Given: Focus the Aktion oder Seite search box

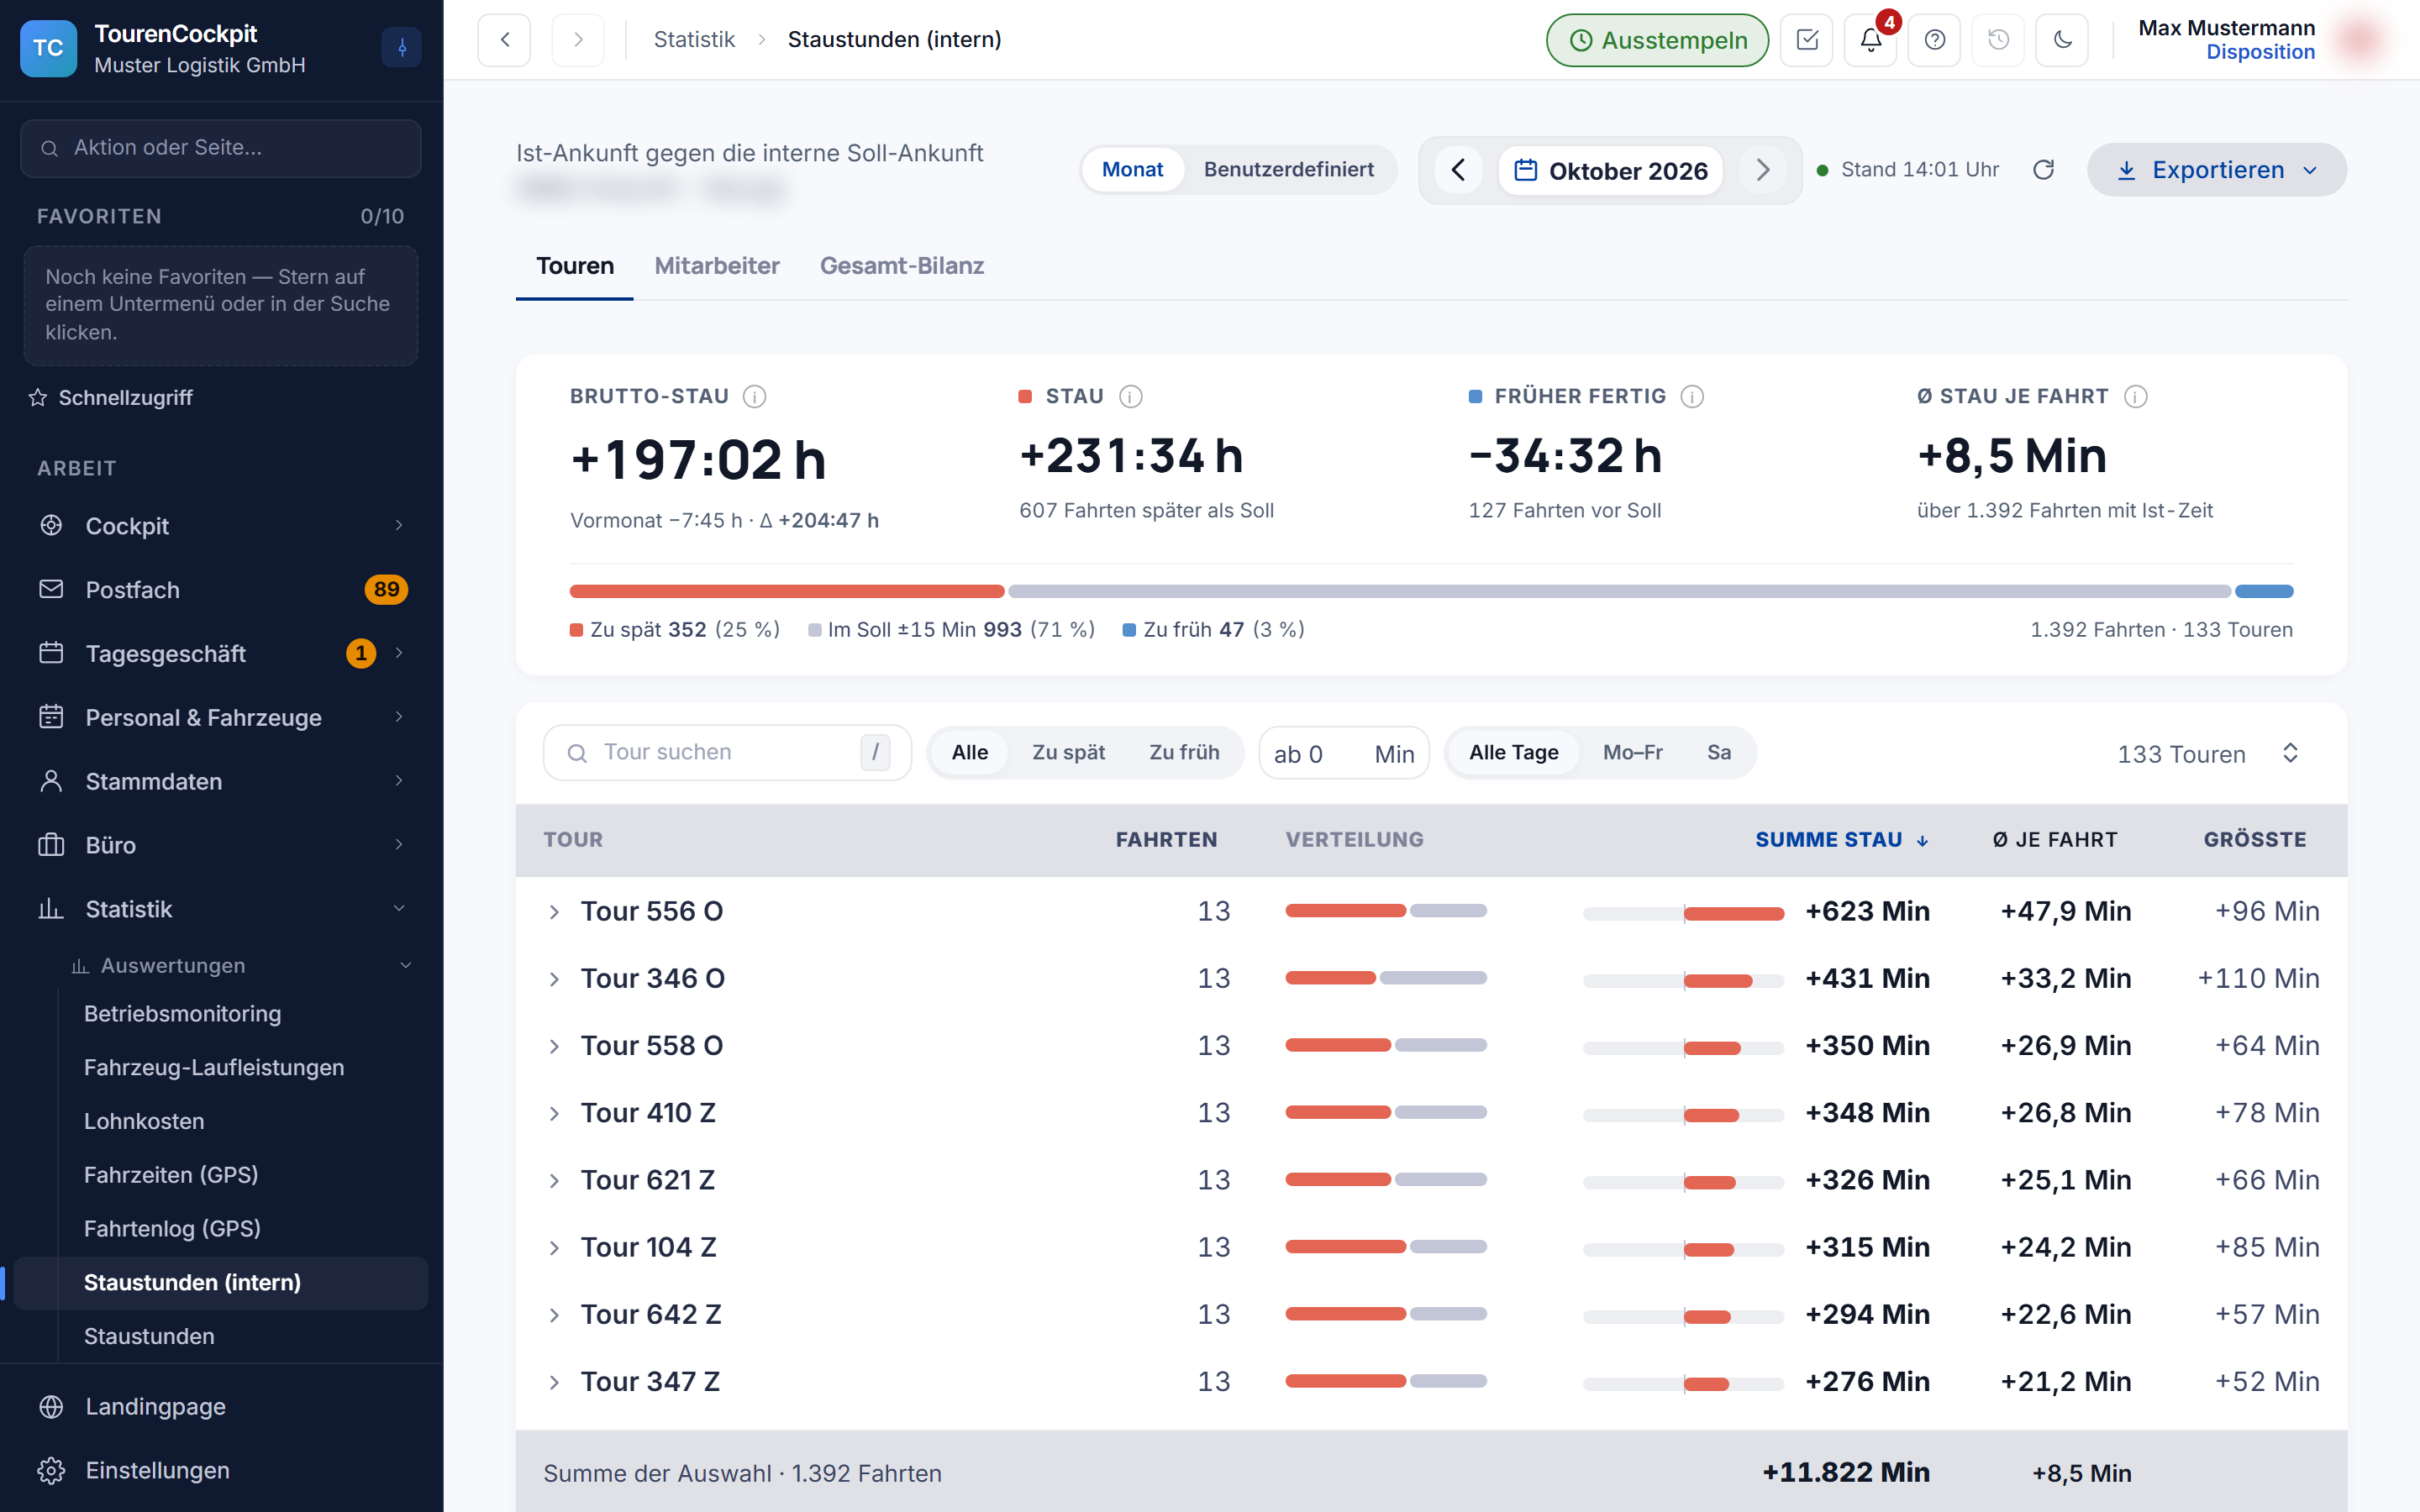Looking at the screenshot, I should click(221, 148).
